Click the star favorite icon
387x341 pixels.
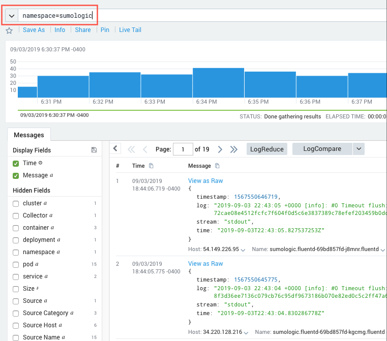coord(9,30)
